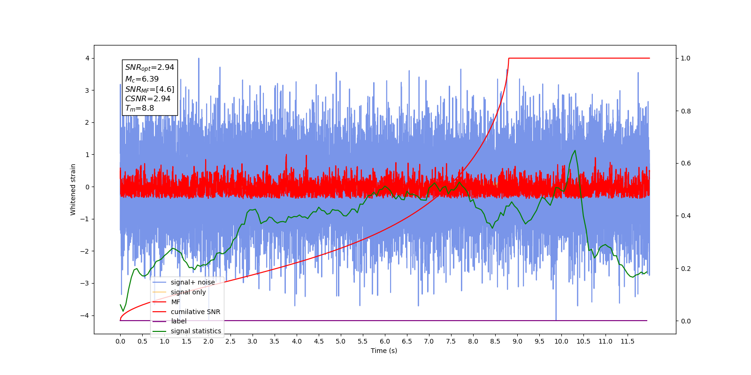
Task: Click the right y-axis tick label 0.0
Action: tap(686, 321)
